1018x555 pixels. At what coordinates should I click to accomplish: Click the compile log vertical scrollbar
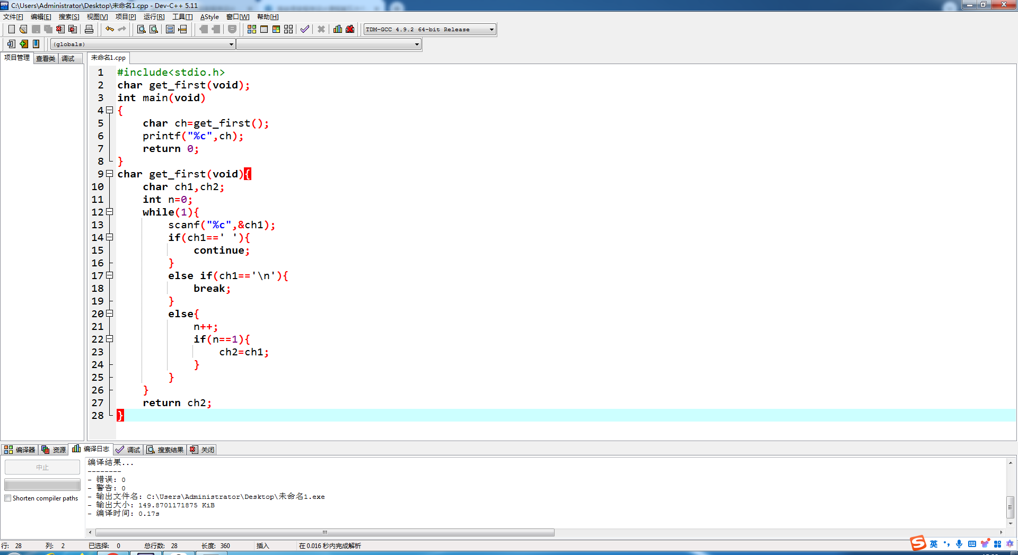(x=1011, y=507)
